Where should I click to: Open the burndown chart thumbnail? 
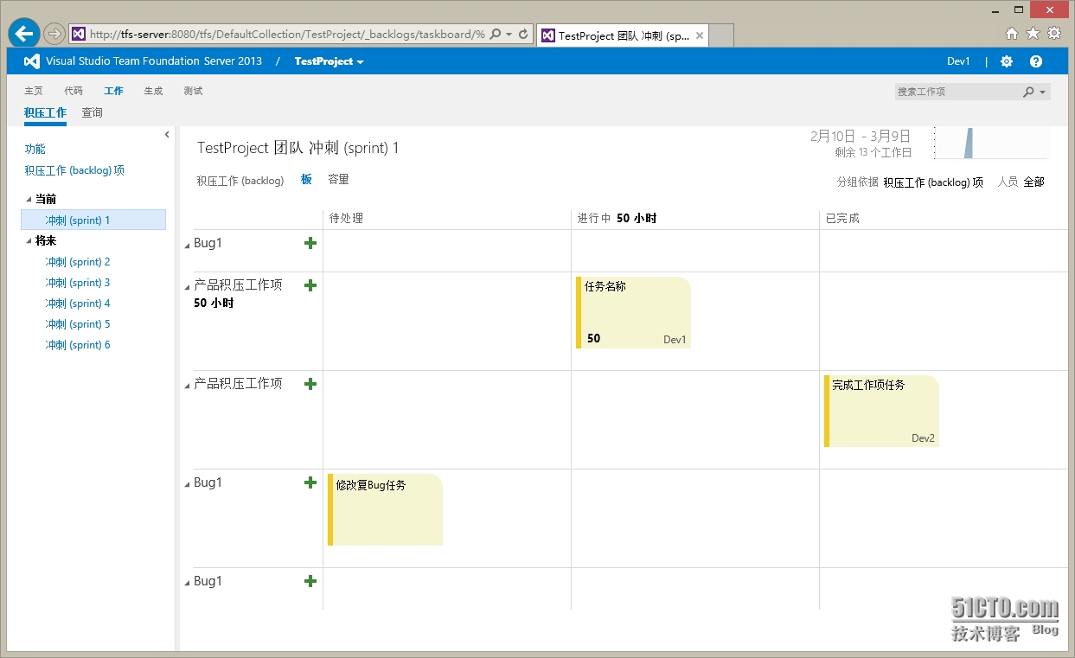(992, 144)
